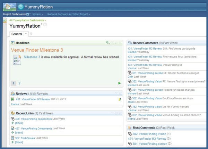Click the Recent Comments widget icon

130,43
